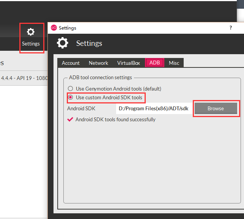244x219 pixels.
Task: Select the 4.4.4 - API 19 device row
Action: click(x=24, y=78)
